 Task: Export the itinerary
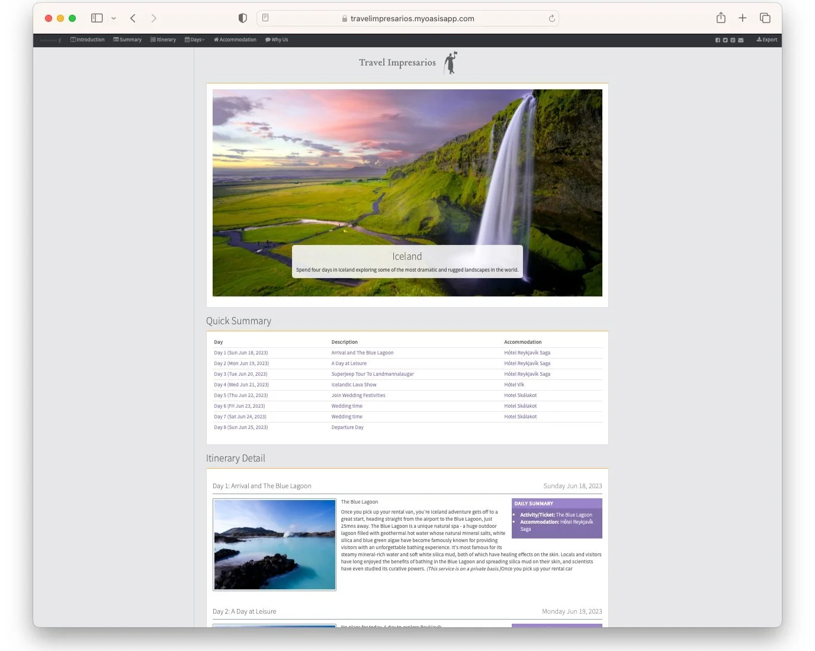point(767,40)
